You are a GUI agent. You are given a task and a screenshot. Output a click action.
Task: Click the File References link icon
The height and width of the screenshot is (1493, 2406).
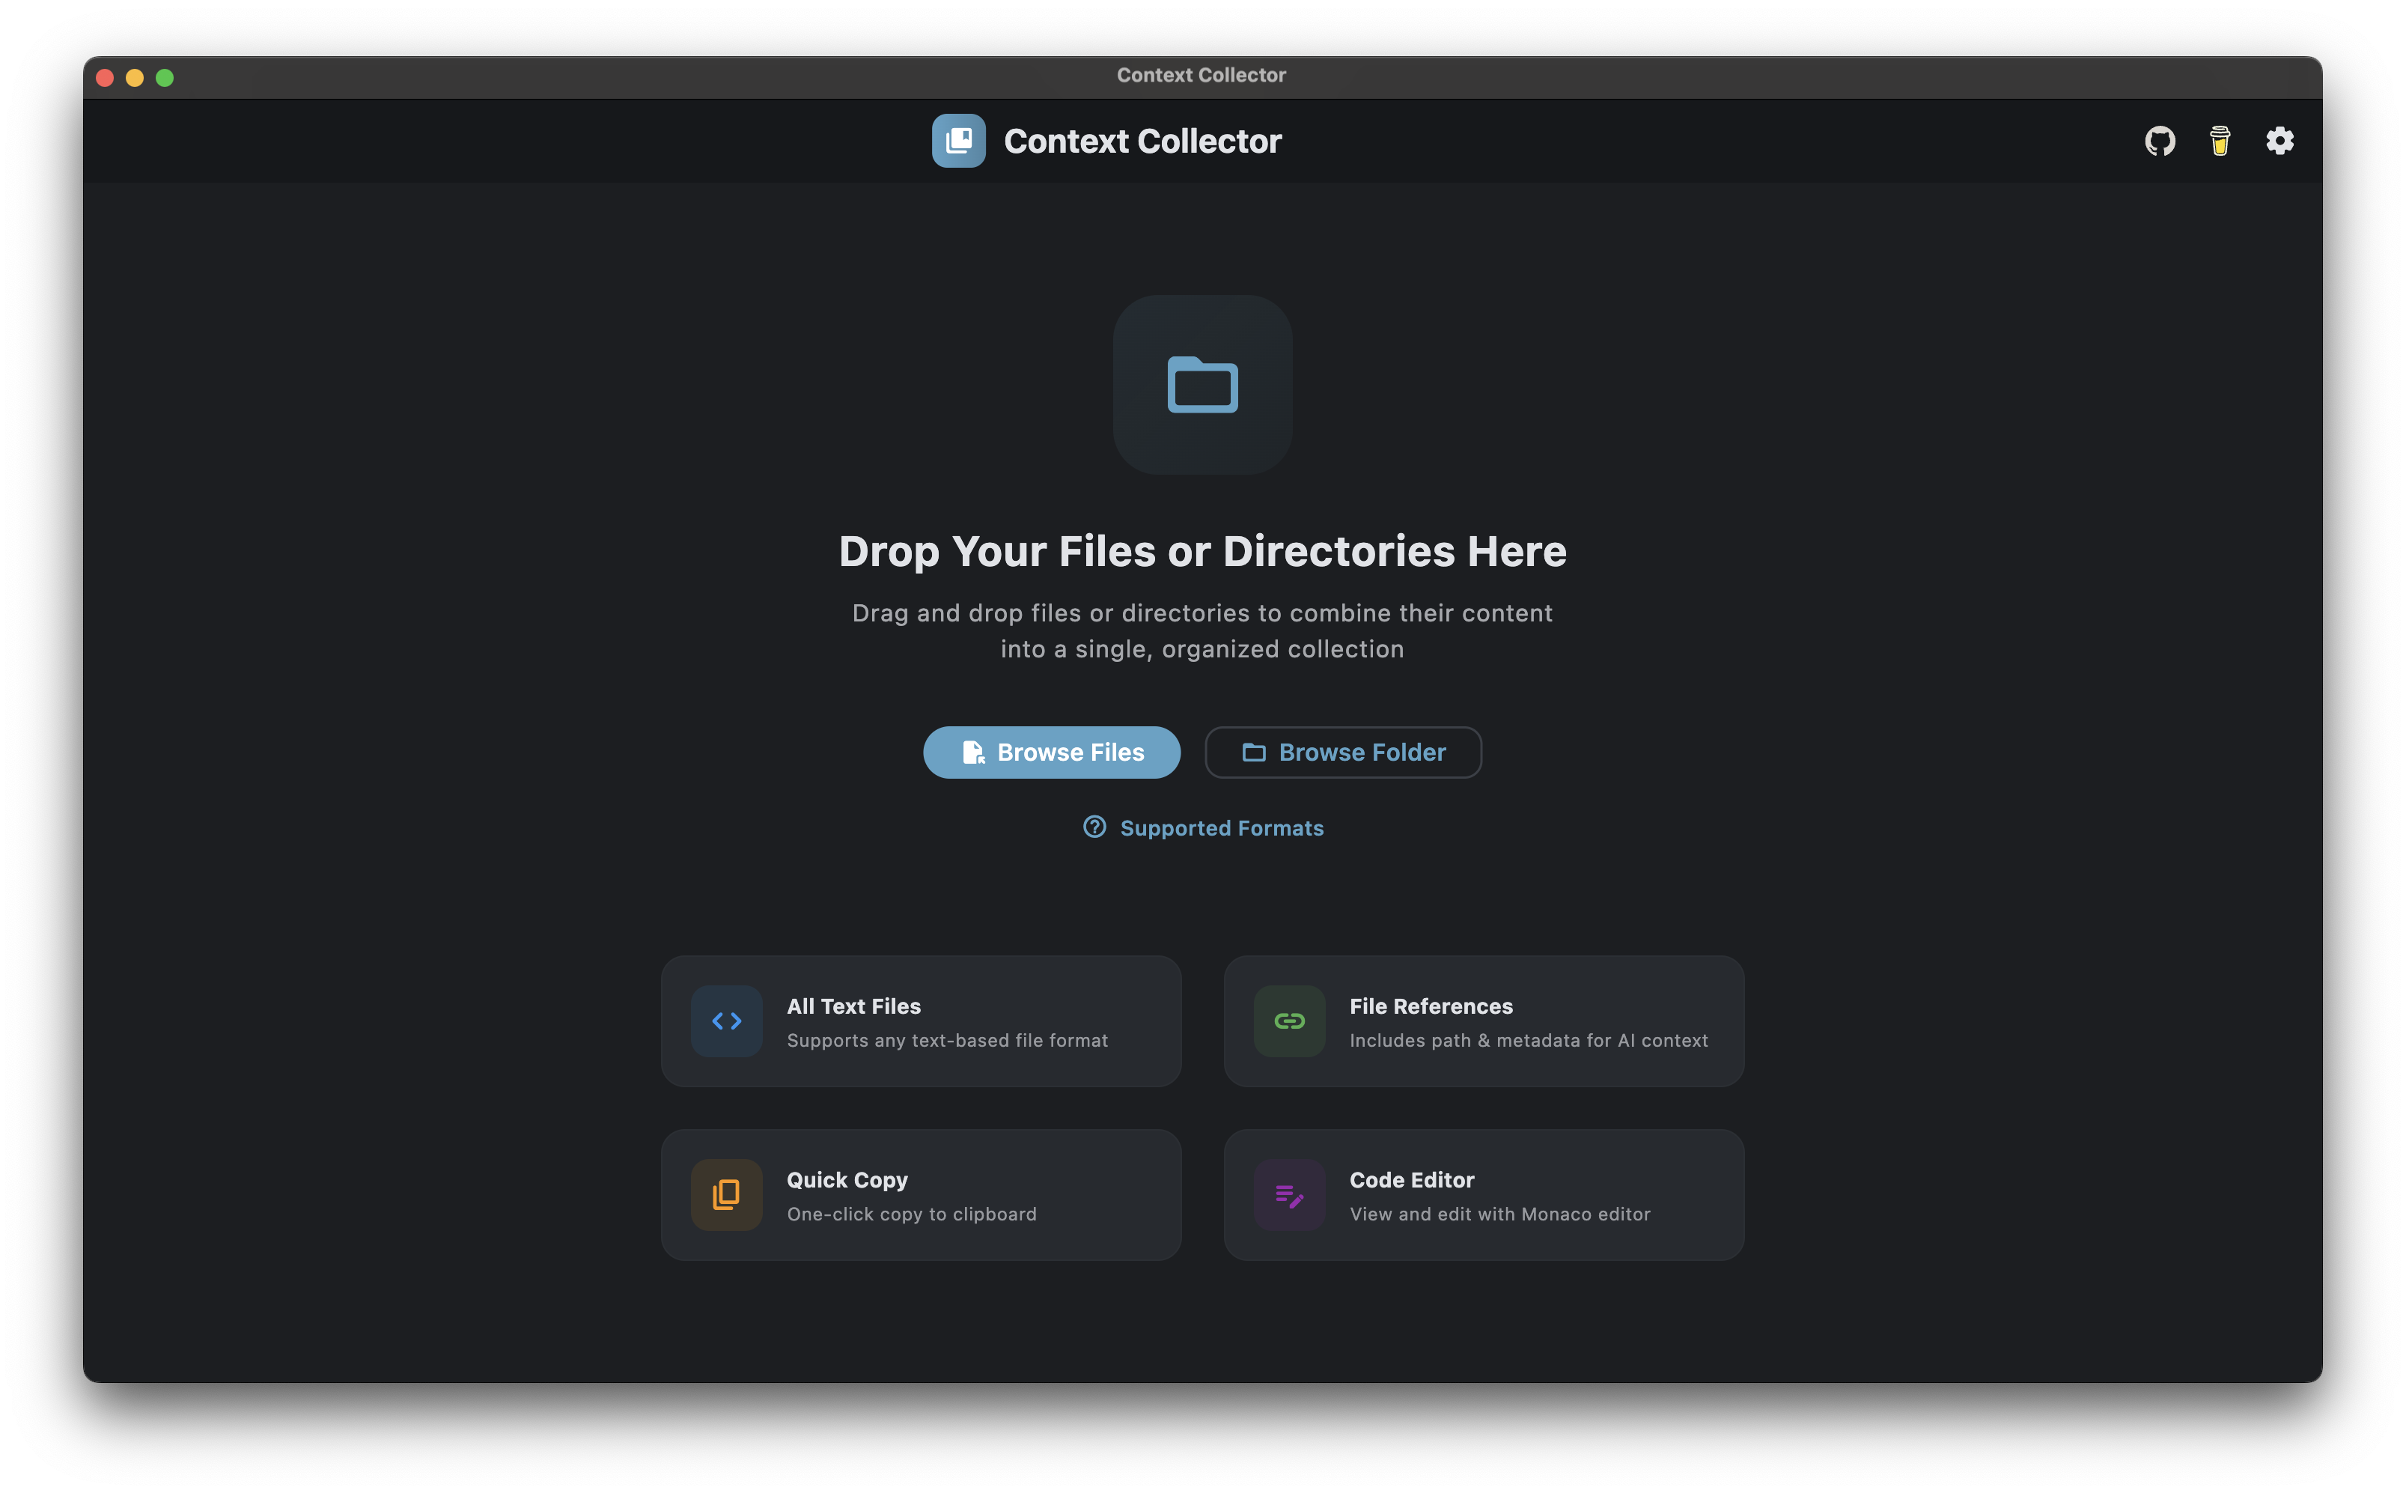point(1288,1021)
